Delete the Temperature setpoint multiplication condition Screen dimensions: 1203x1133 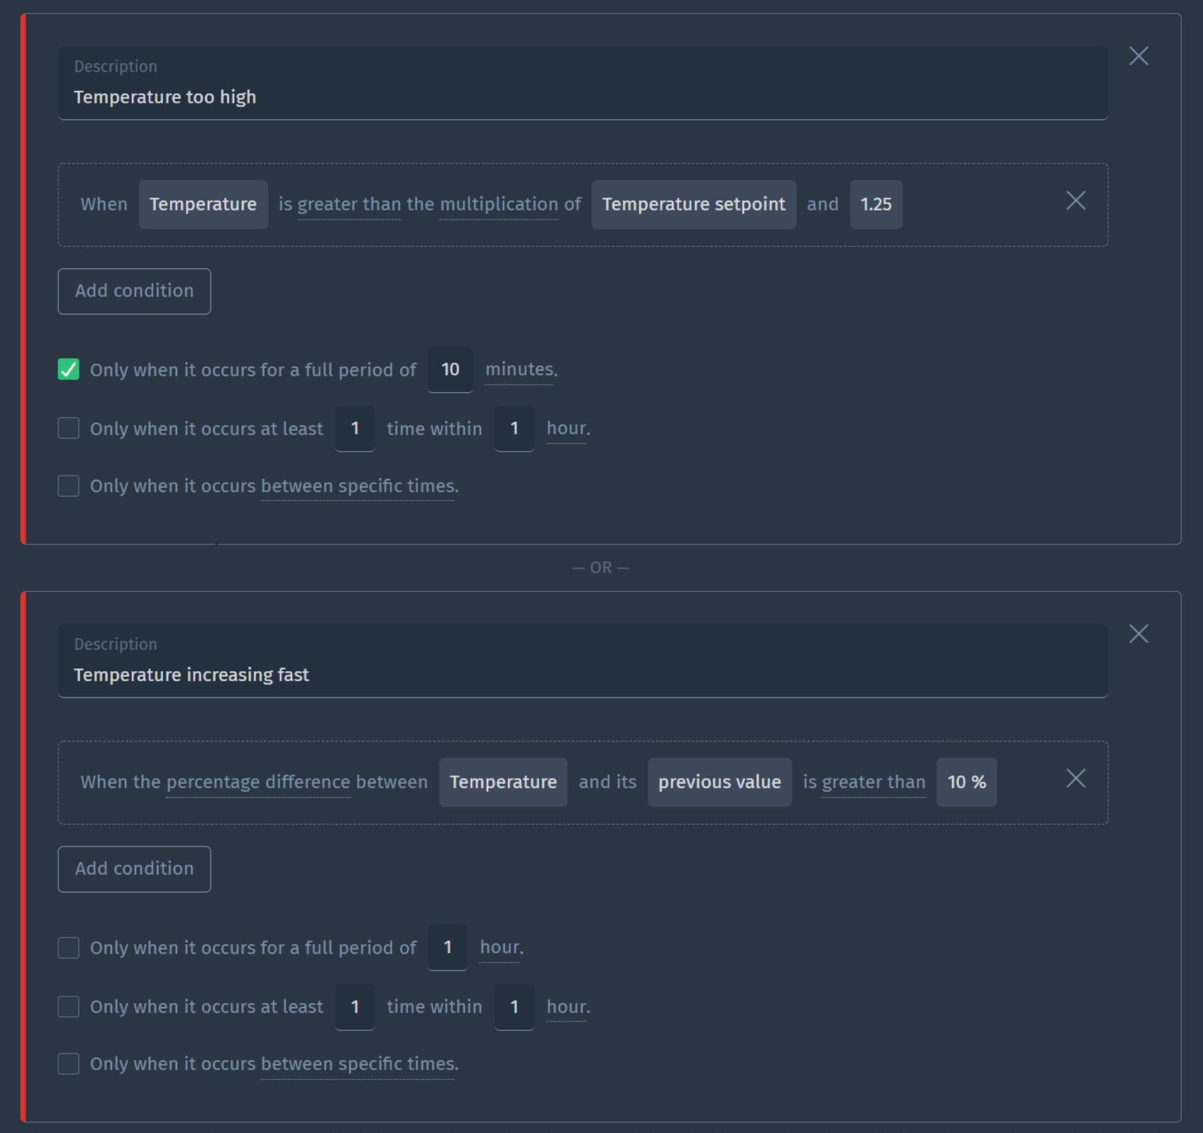(1075, 201)
